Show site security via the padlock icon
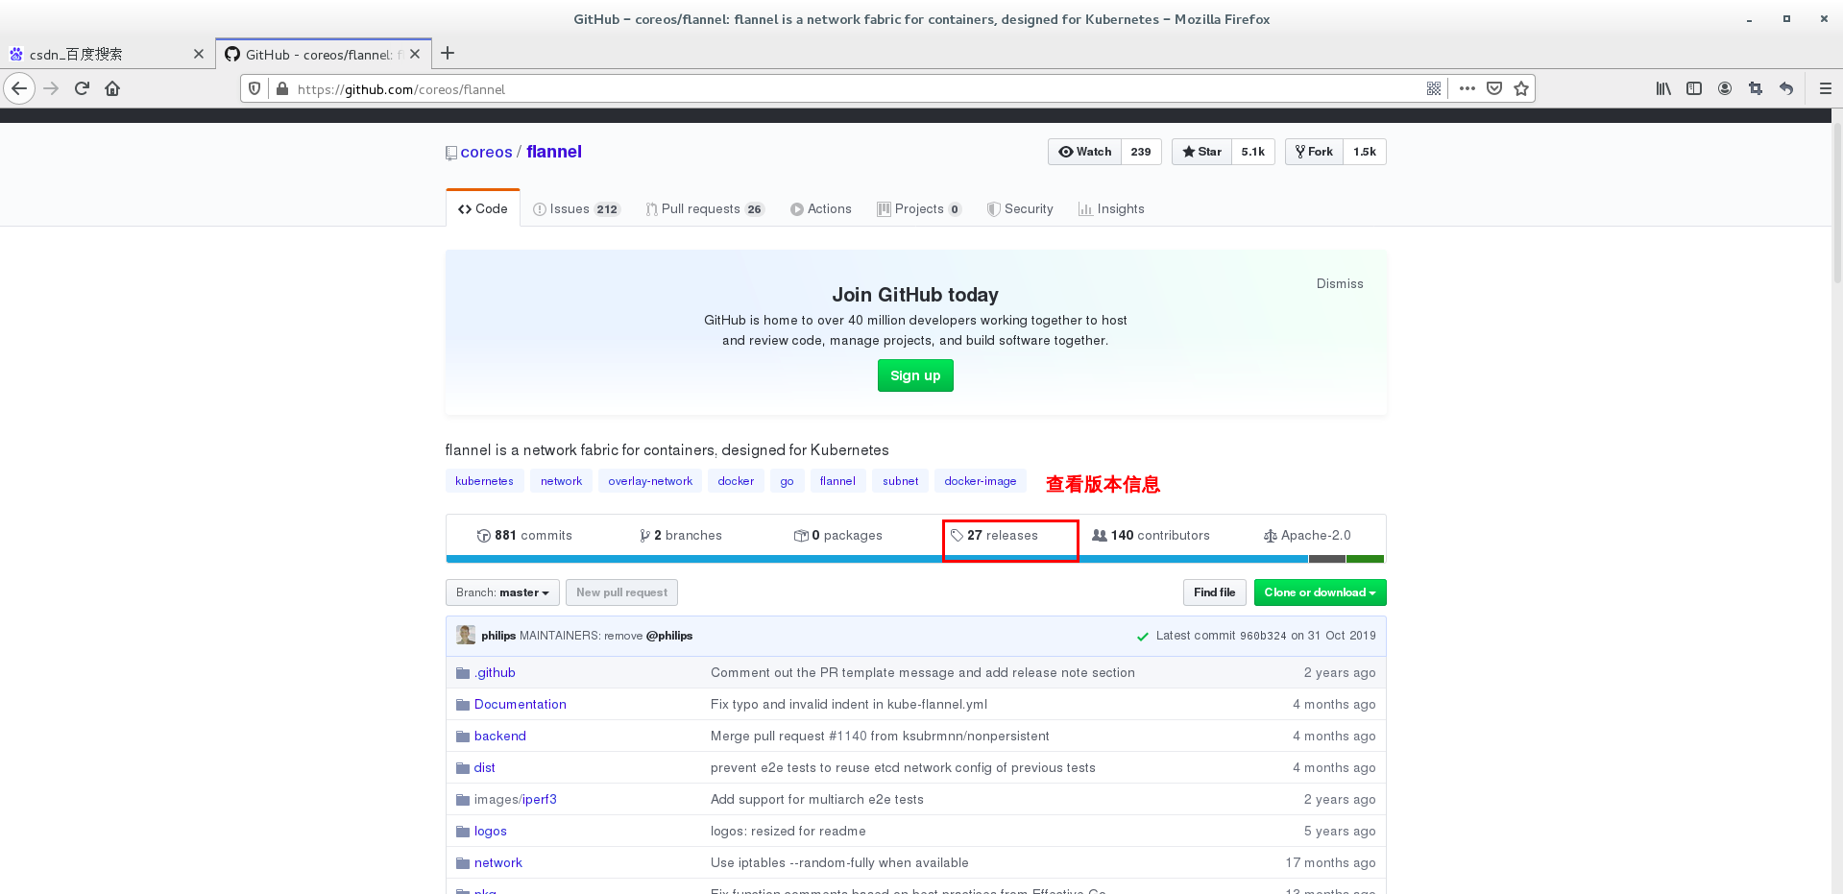Screen dimensions: 1843x894 coord(281,88)
